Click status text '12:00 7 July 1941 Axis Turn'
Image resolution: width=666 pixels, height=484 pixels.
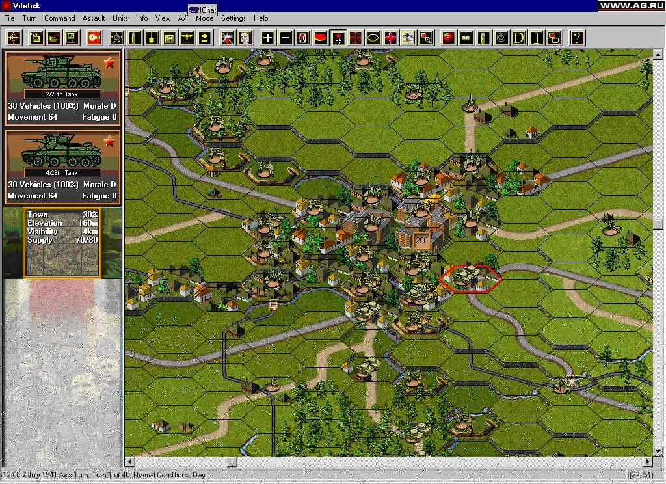point(45,475)
